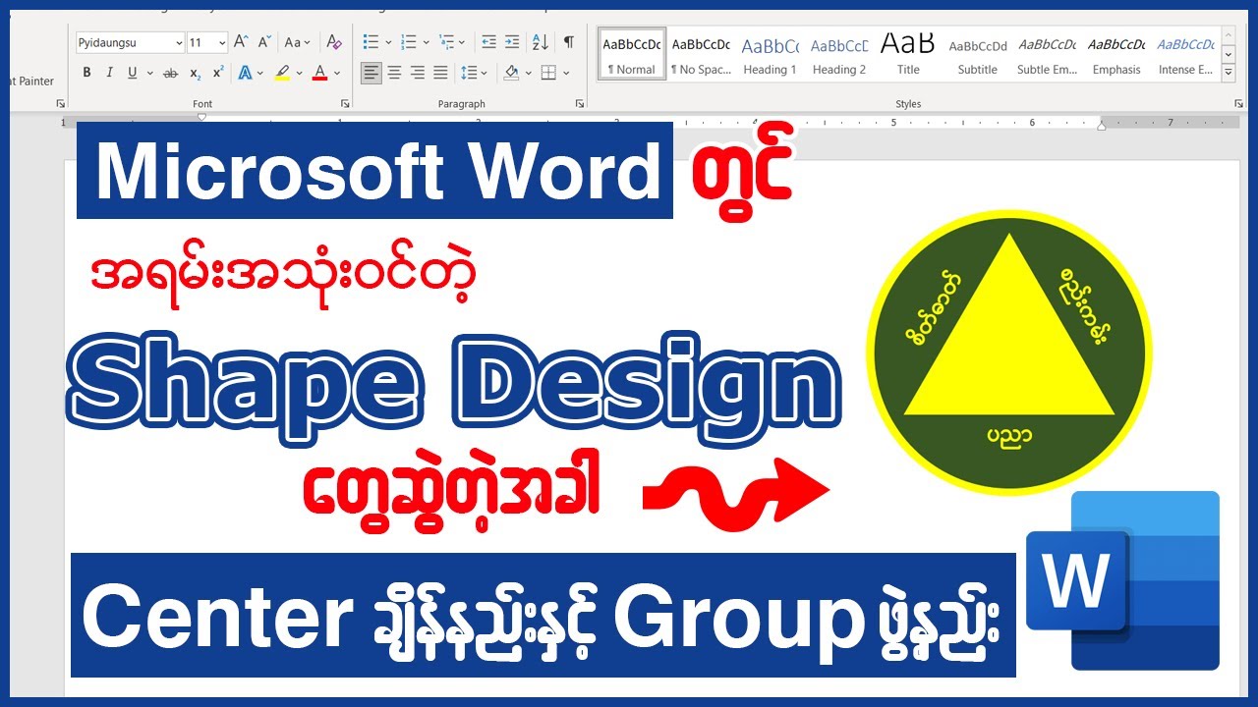Apply the Title style
Screen dimensions: 1258x707
tap(908, 54)
